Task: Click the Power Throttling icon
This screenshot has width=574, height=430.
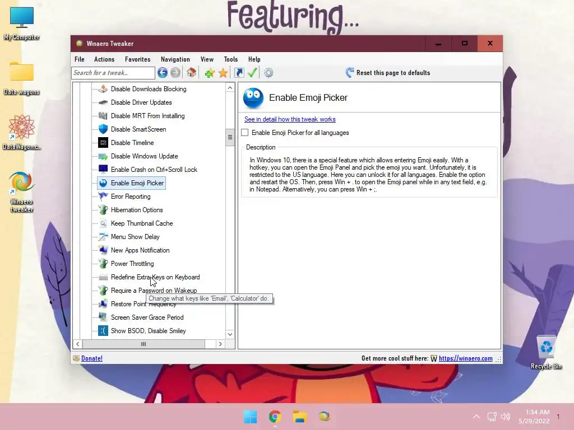Action: pyautogui.click(x=103, y=264)
